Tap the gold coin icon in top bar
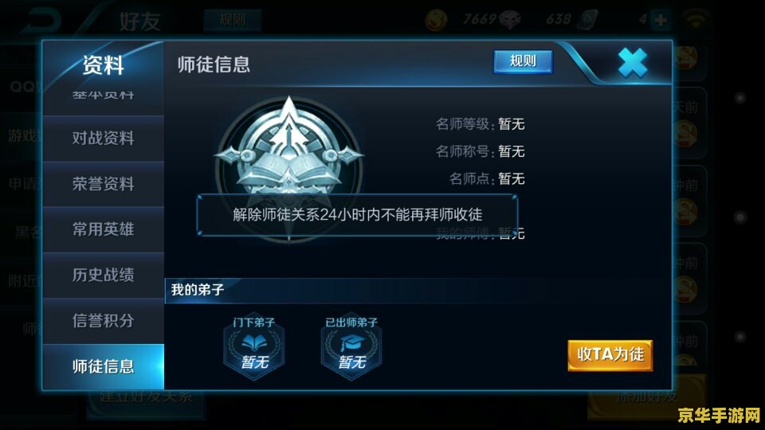The height and width of the screenshot is (430, 765). [436, 21]
